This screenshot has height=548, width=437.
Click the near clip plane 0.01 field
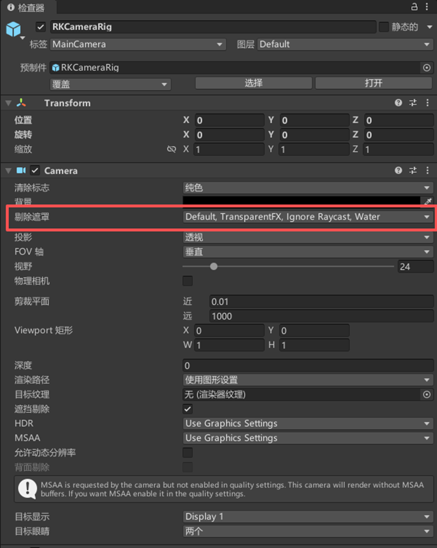321,302
